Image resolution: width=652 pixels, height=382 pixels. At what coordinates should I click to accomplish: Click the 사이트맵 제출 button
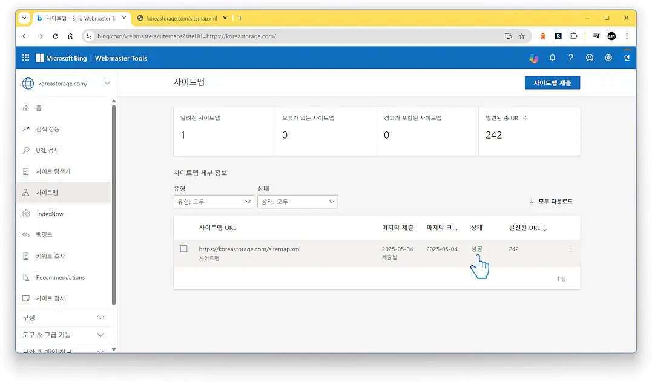[552, 82]
